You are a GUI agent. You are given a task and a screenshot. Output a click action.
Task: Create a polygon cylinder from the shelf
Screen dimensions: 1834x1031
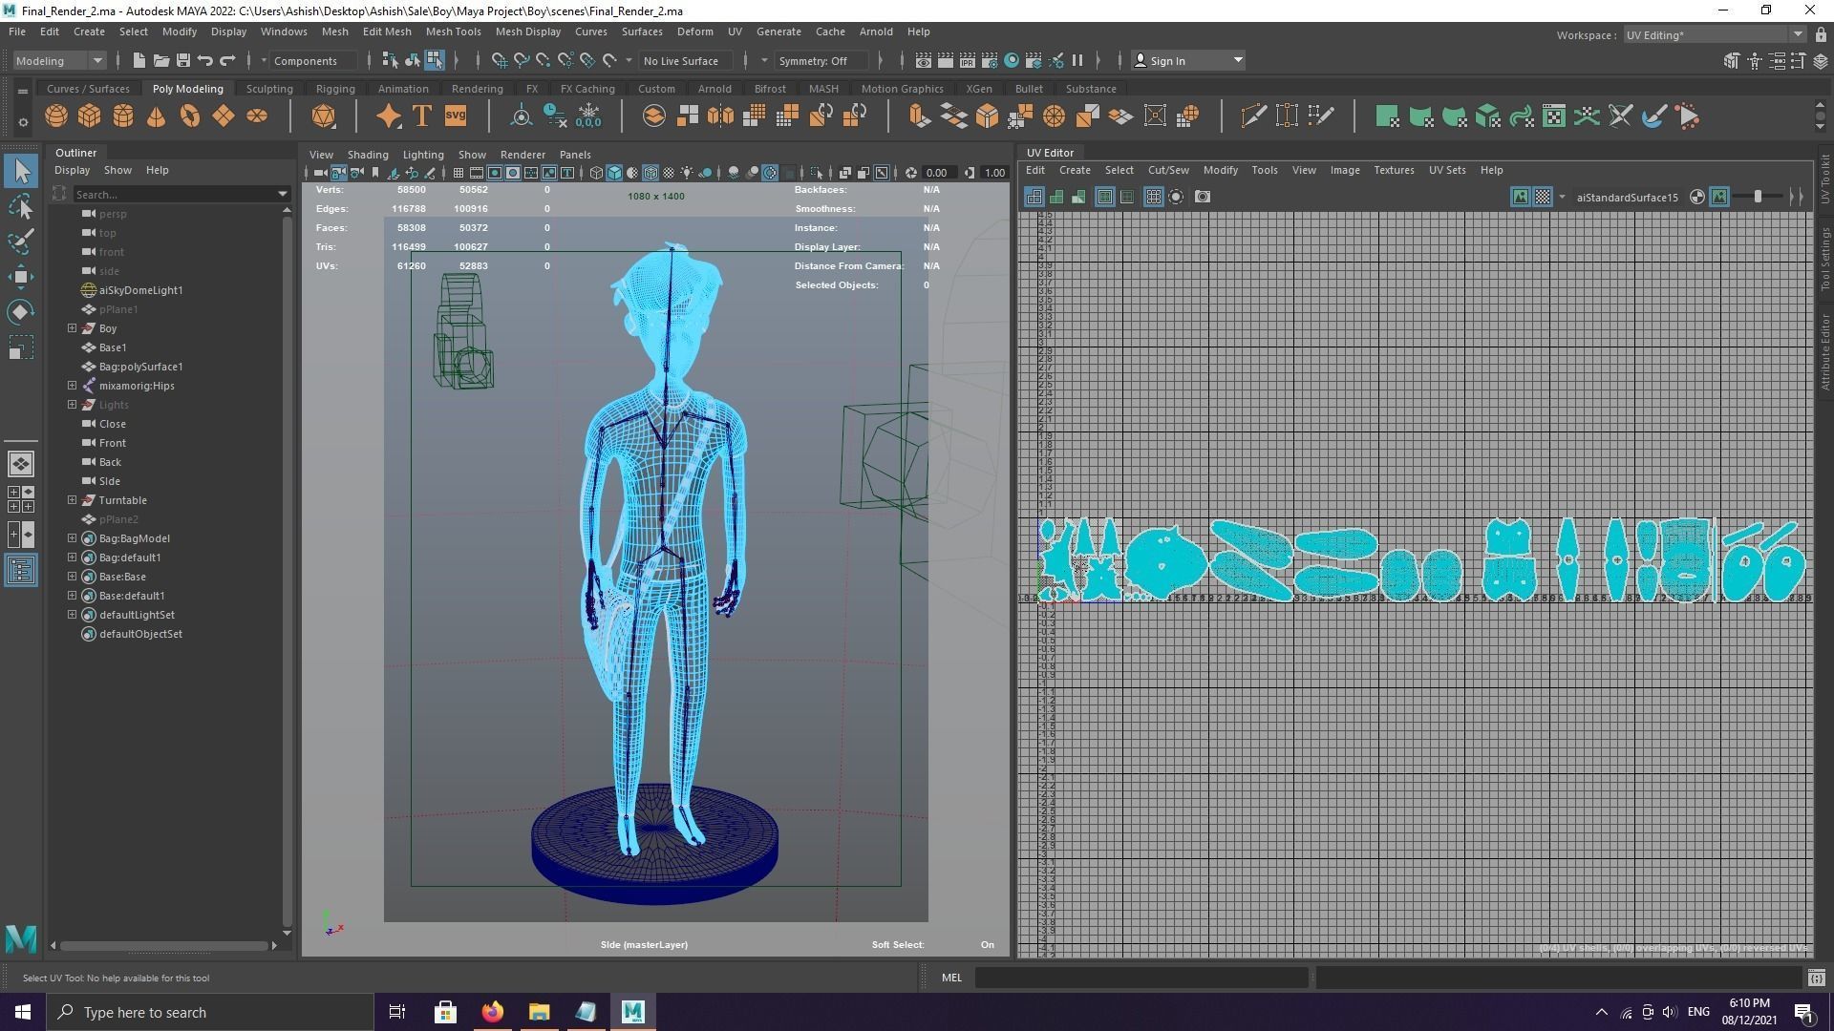[x=123, y=116]
